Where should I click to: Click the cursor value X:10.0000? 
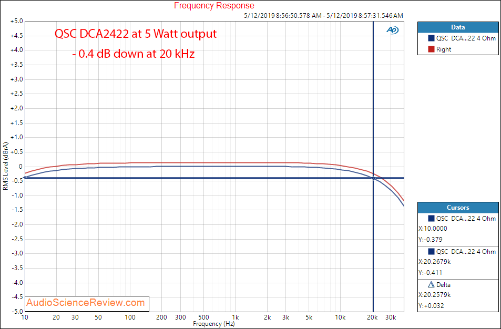(433, 229)
